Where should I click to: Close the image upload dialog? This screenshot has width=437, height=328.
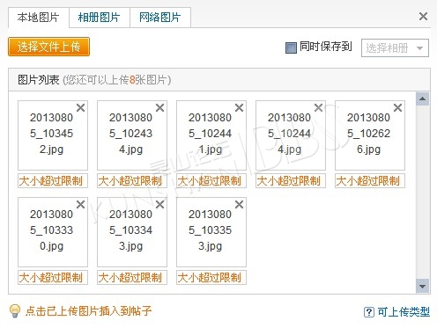tap(423, 16)
